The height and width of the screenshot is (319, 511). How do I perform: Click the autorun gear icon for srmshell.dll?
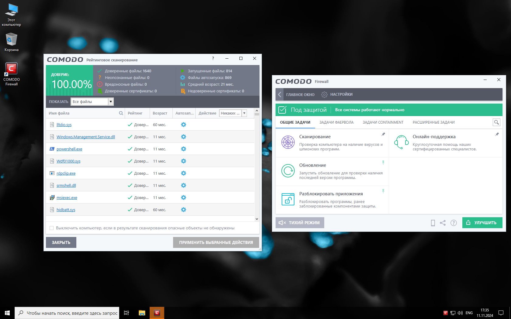point(183,185)
